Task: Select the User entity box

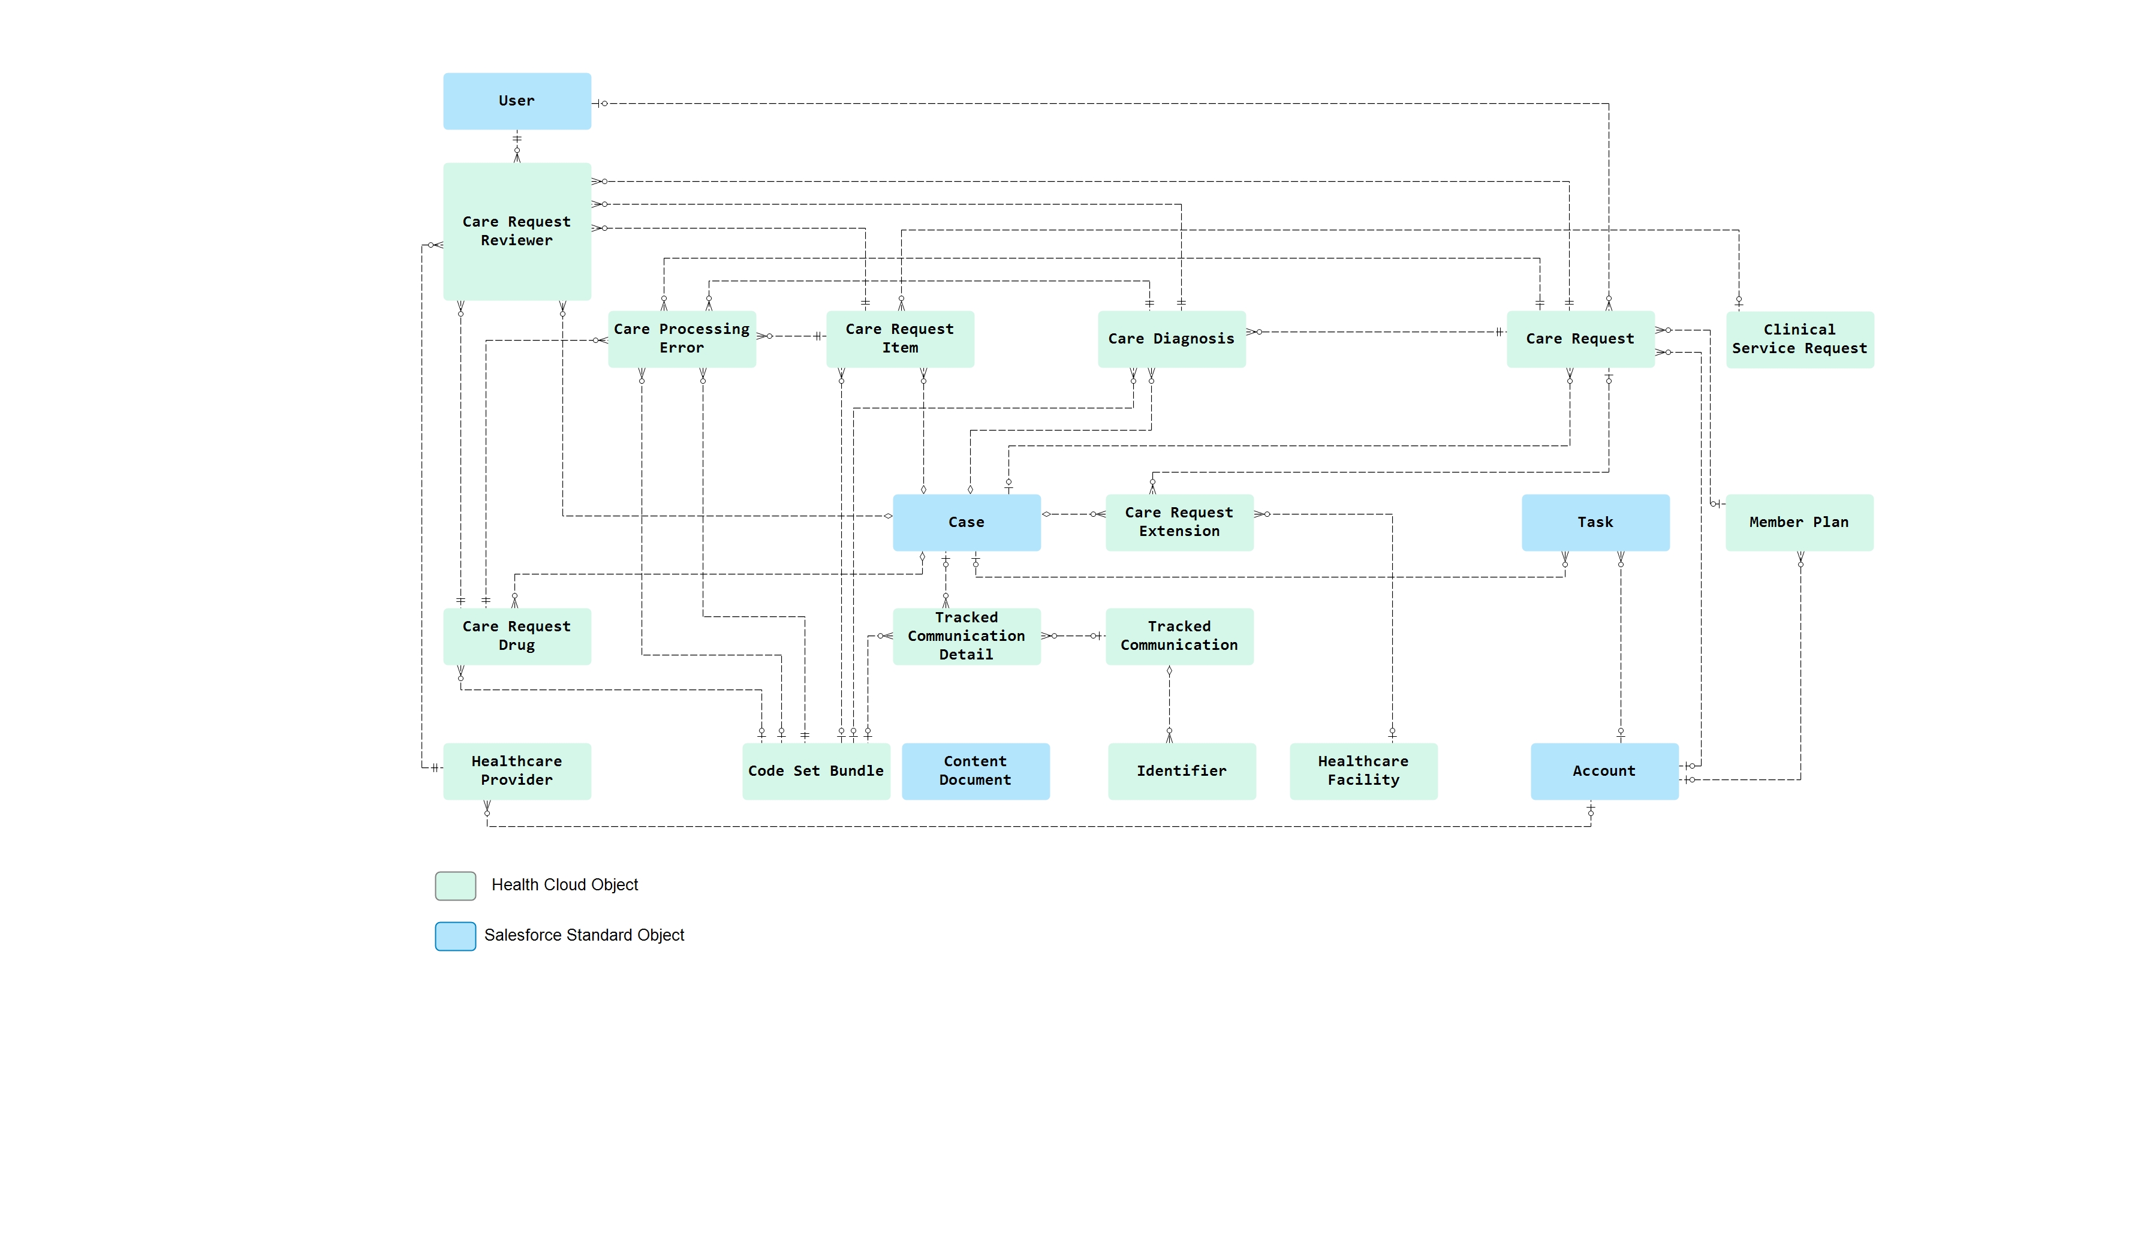Action: [517, 100]
